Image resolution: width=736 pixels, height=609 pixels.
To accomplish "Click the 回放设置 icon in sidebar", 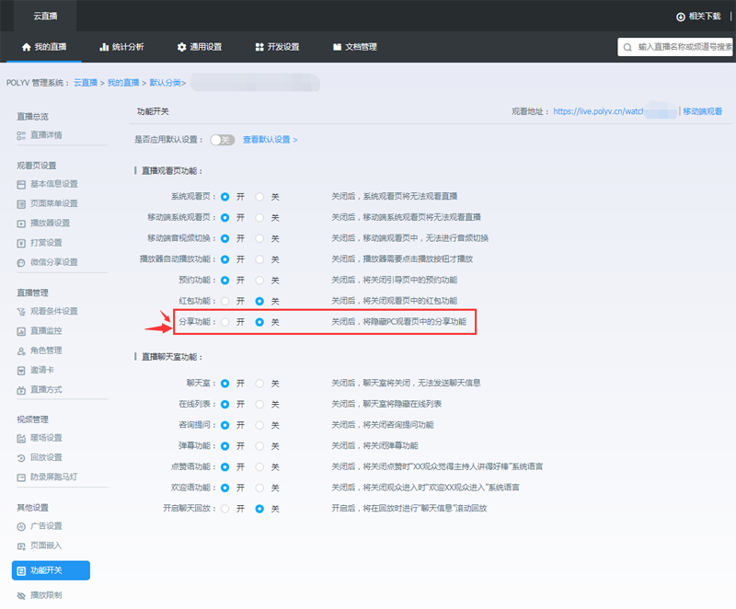I will 21,457.
